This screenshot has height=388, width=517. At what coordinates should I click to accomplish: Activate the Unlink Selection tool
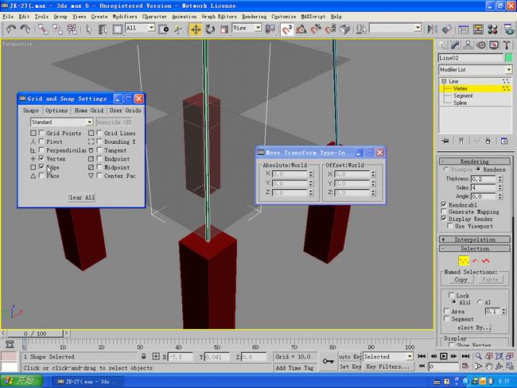pyautogui.click(x=57, y=29)
